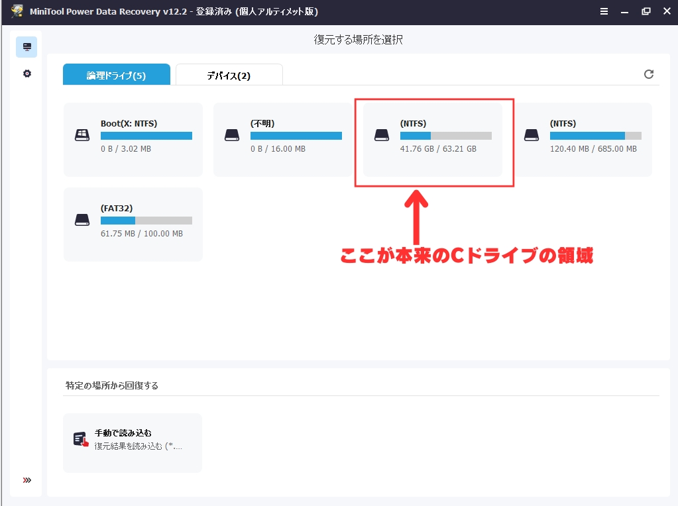Click the 手動で読み込む load icon
The image size is (678, 506).
81,440
